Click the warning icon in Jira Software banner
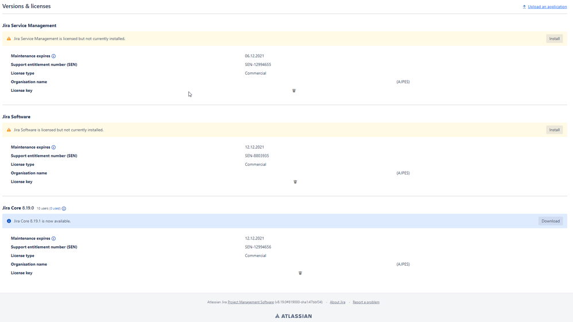573x322 pixels. click(x=9, y=130)
